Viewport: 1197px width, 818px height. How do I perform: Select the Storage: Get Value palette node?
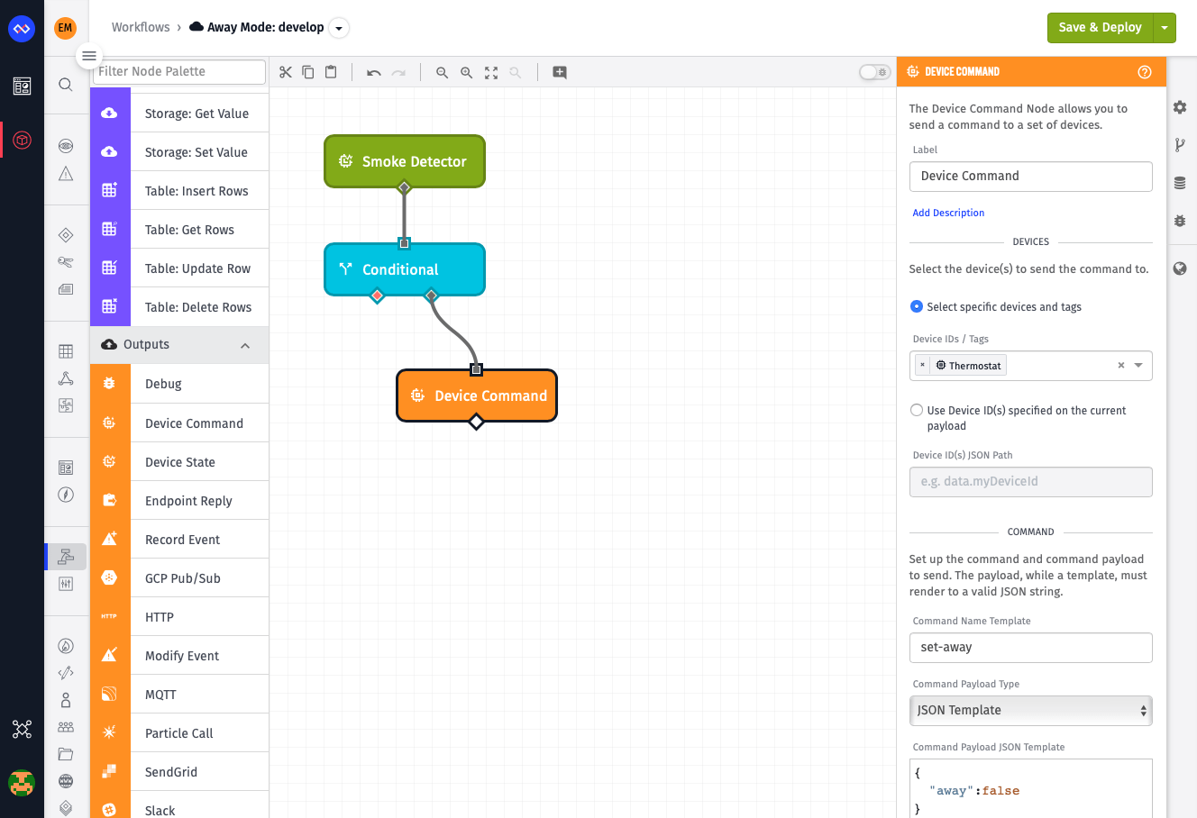pyautogui.click(x=179, y=114)
